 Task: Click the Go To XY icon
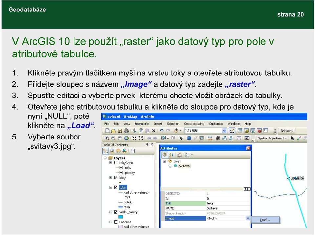[x=231, y=138]
